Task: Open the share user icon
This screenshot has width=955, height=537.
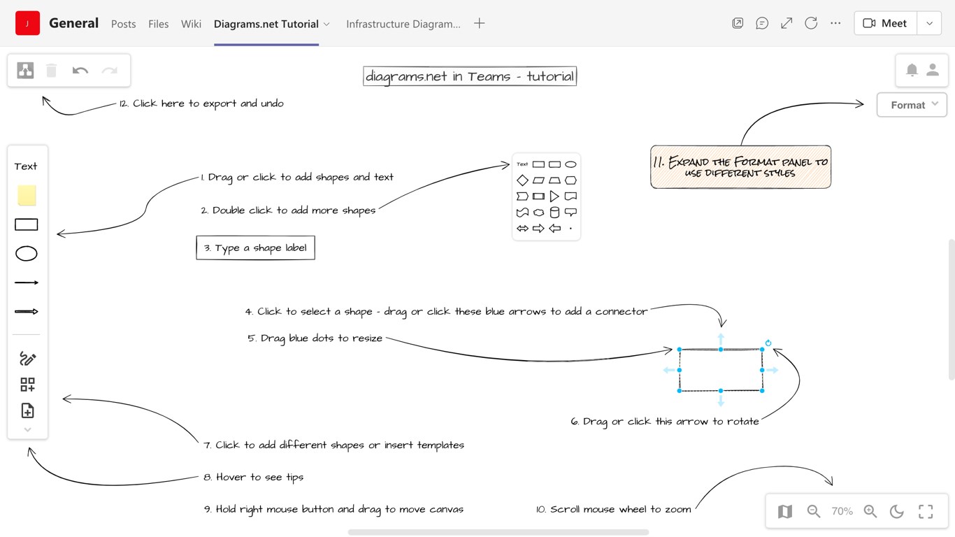Action: (x=933, y=70)
